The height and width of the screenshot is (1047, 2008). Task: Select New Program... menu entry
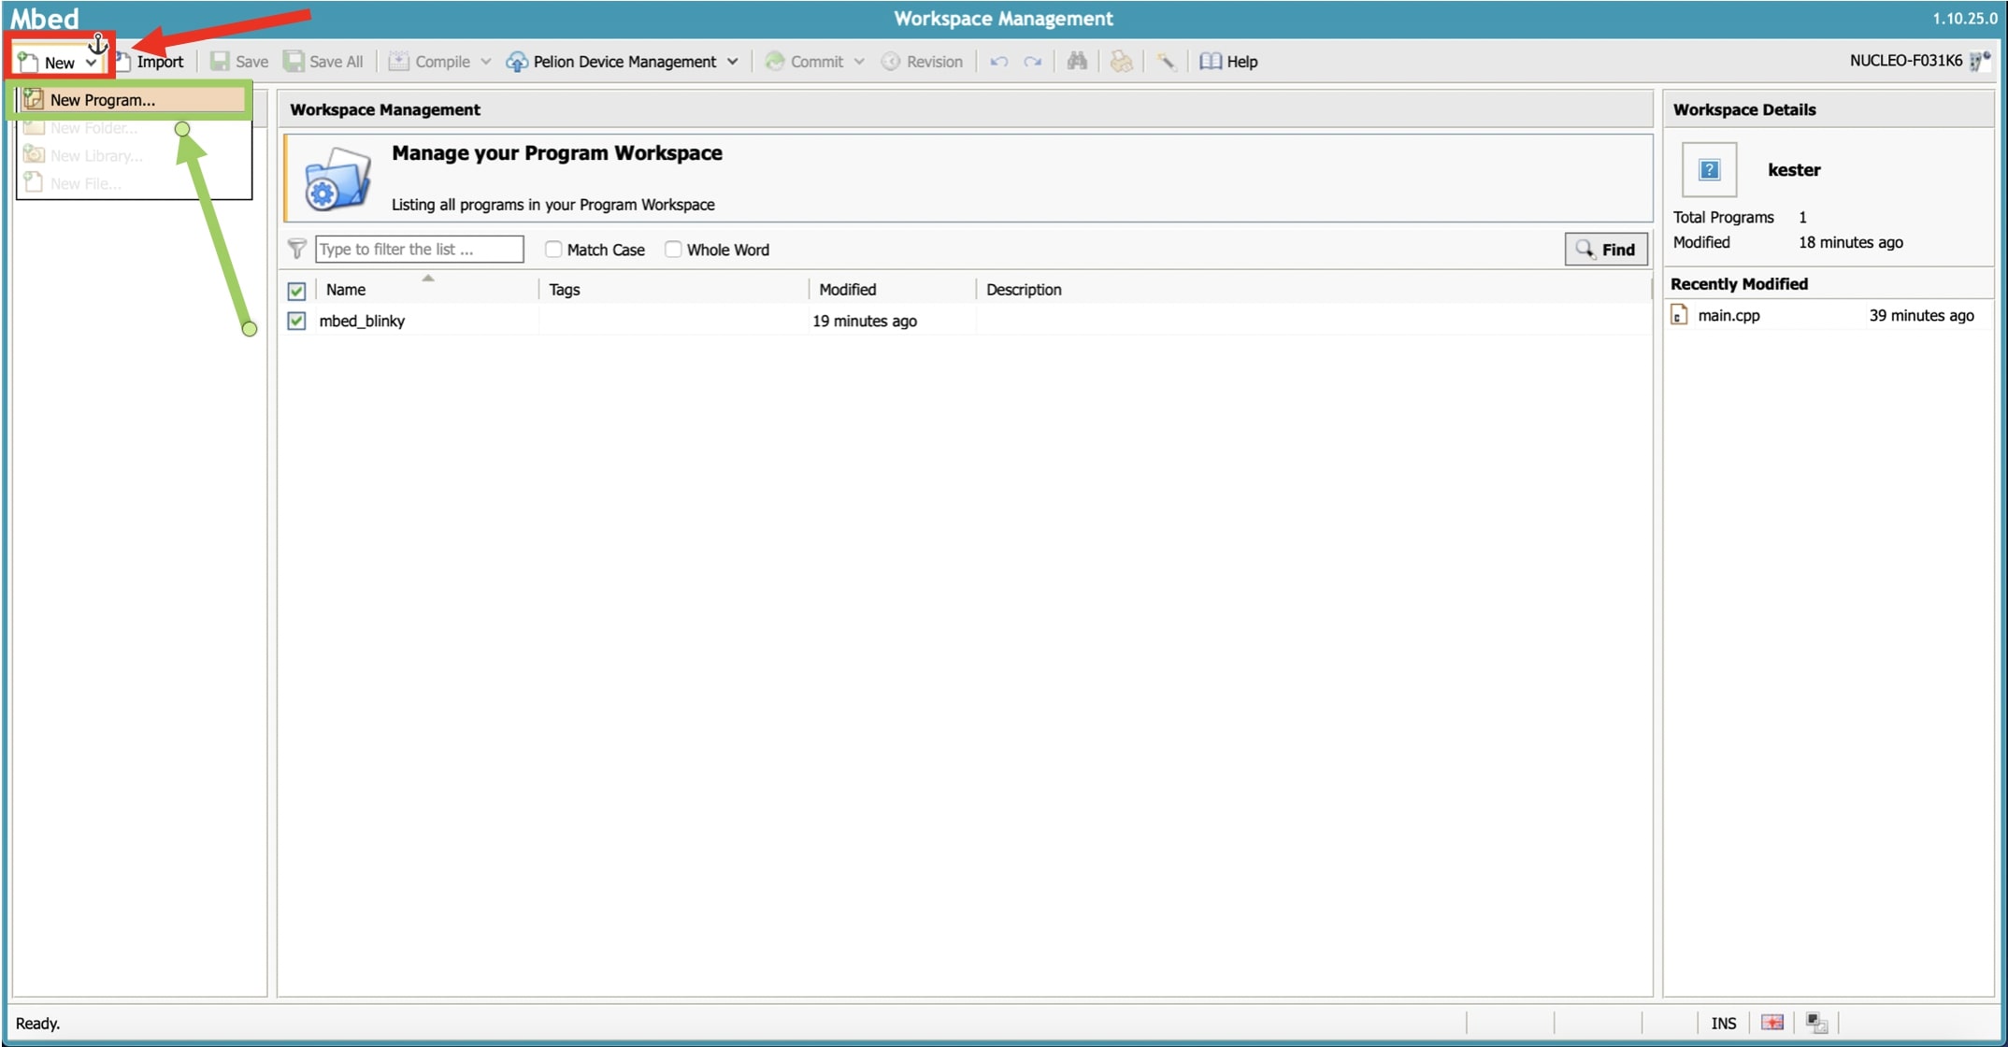[x=103, y=100]
